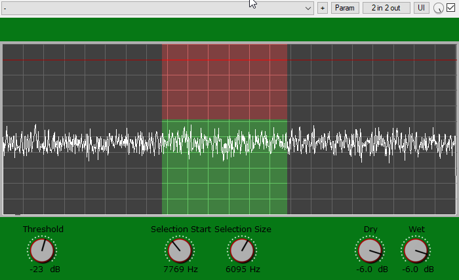Click the Wet -6.0 dB value

coord(418,269)
